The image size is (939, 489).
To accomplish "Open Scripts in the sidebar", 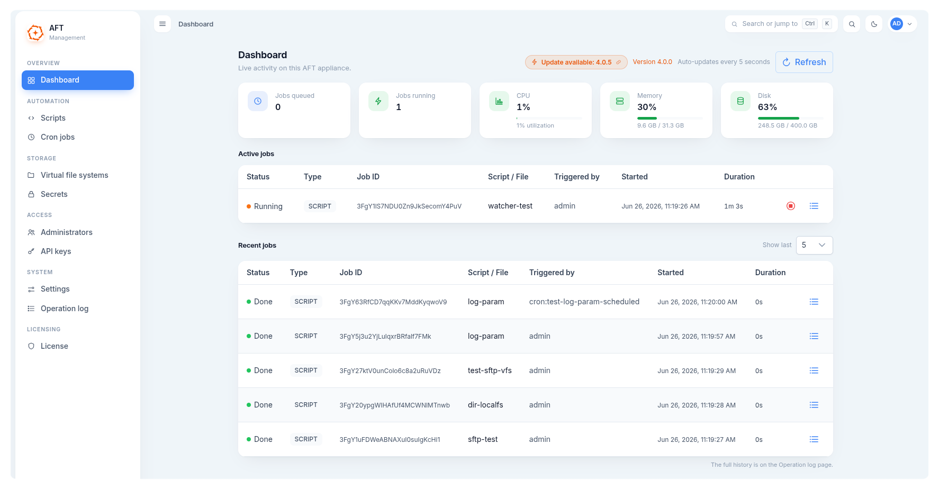I will coord(78,118).
